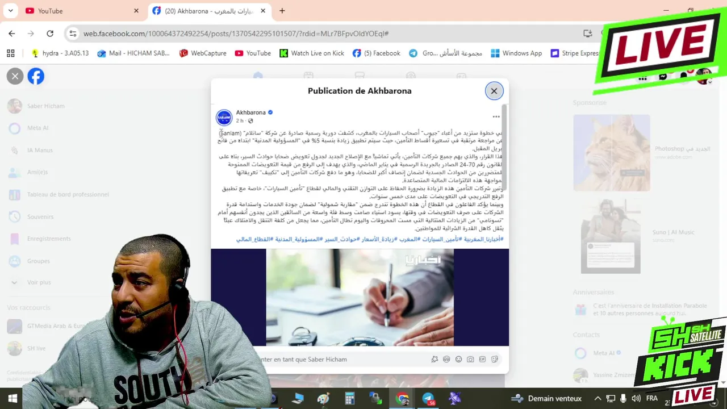
Task: Focus the comment field as Saber Hicham
Action: coord(340,360)
